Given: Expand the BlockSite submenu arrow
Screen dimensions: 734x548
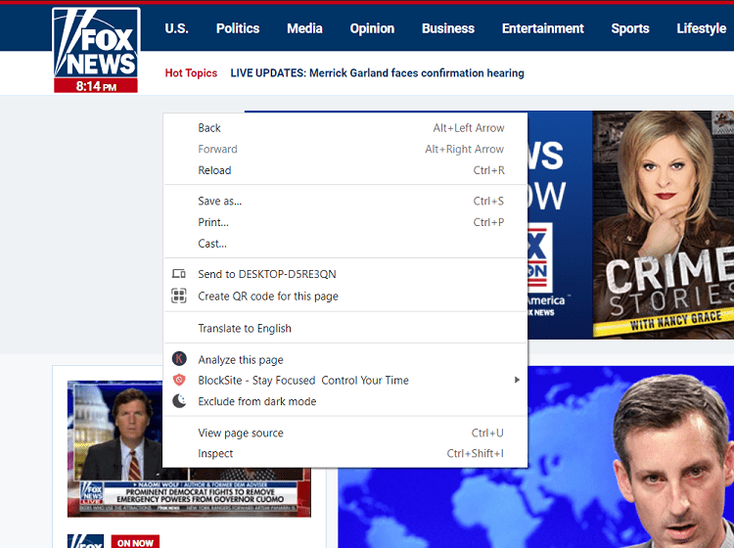Looking at the screenshot, I should tap(517, 380).
